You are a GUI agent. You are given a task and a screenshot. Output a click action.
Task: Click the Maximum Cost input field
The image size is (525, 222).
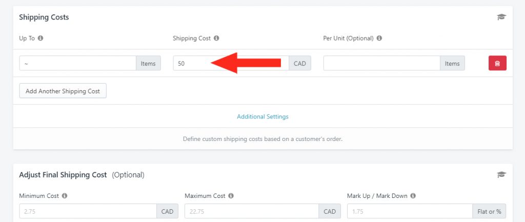(x=252, y=211)
